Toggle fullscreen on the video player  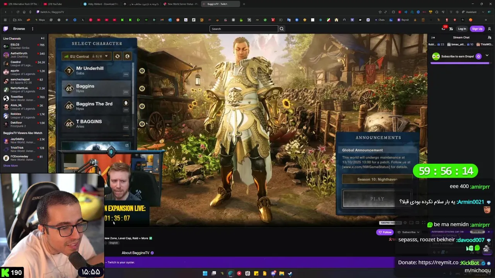tap(423, 223)
